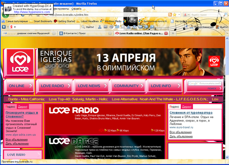Viewport: 229px width, 165px height.
Task: Click the поиск button under Google field
Action: (x=214, y=88)
